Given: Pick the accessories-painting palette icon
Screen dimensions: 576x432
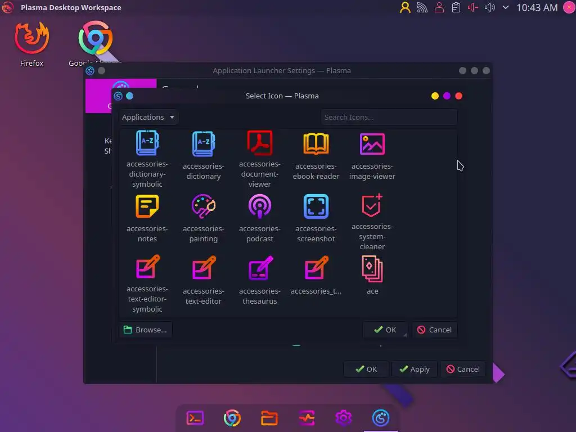Looking at the screenshot, I should [203, 206].
